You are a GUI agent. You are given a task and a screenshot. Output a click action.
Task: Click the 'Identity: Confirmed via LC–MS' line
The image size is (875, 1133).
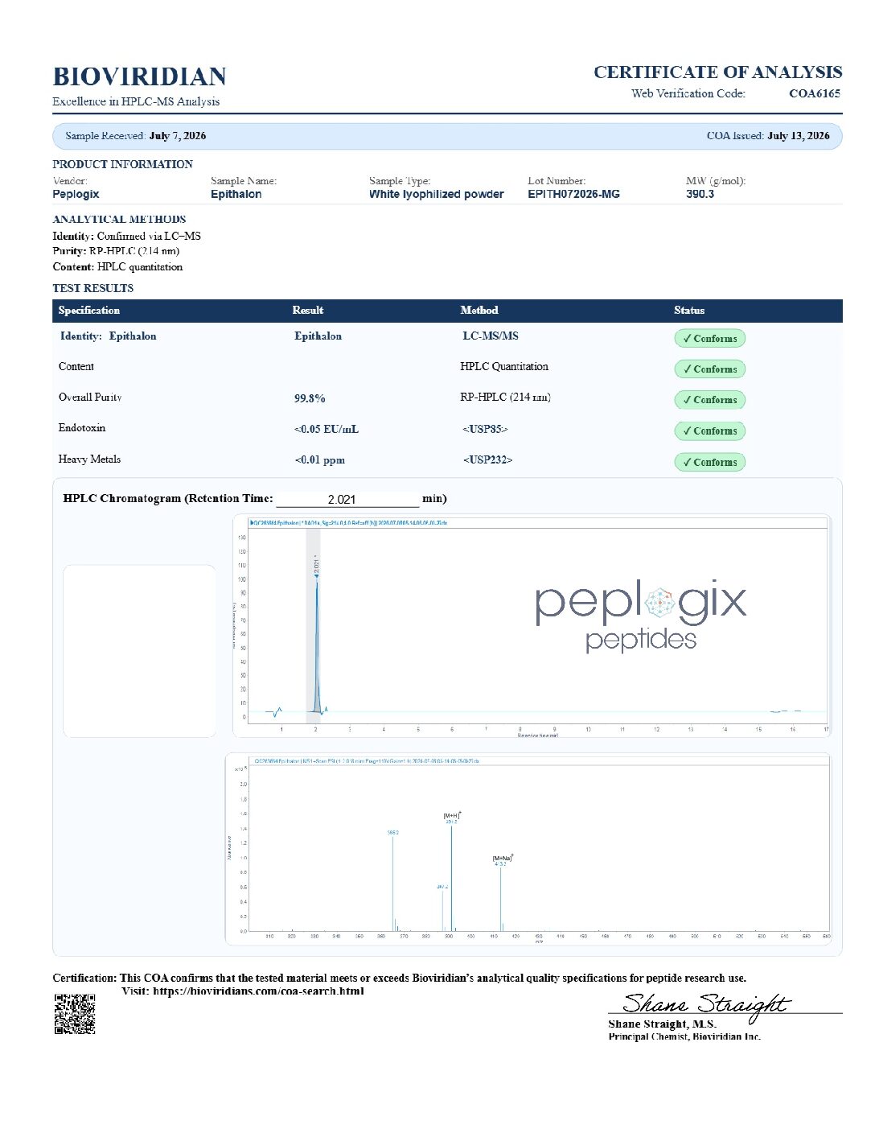click(126, 236)
